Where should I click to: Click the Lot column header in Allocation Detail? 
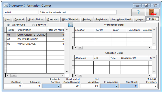pyautogui.click(x=101, y=58)
